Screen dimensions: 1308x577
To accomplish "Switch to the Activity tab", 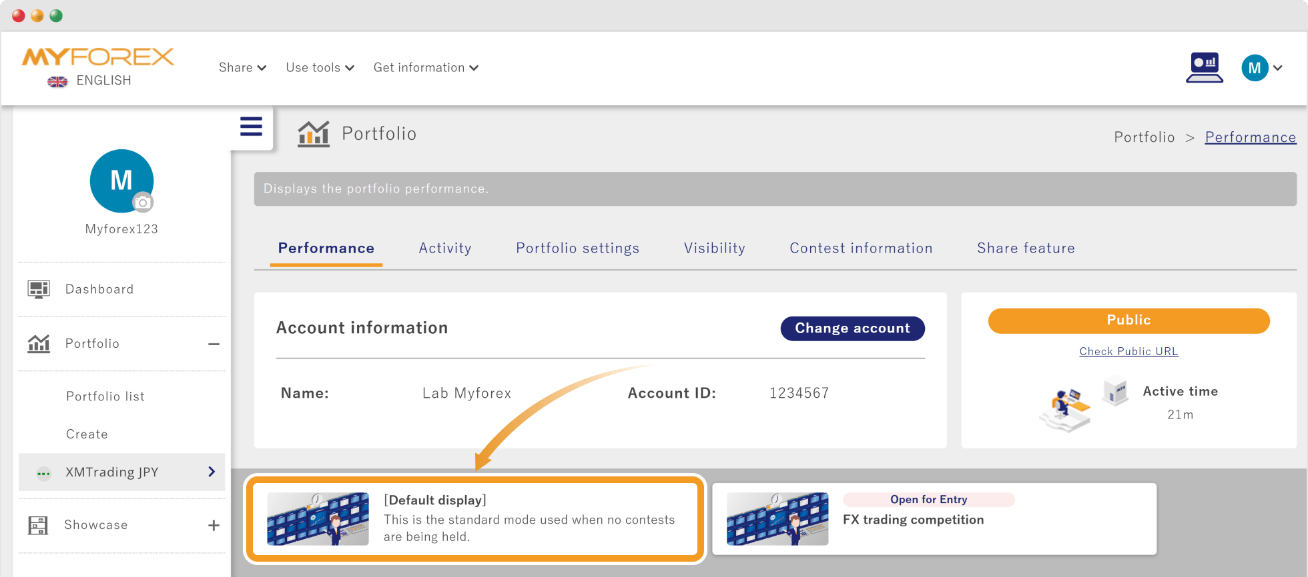I will tap(445, 249).
